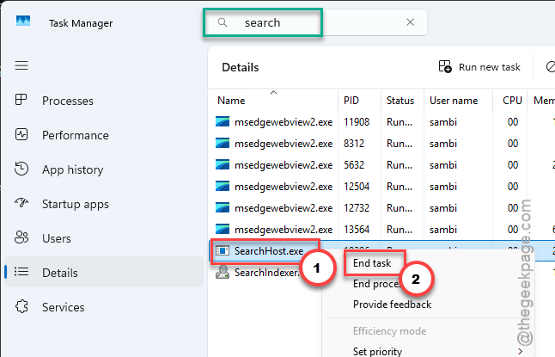The height and width of the screenshot is (357, 555).
Task: Click the Details page heading
Action: tap(241, 67)
